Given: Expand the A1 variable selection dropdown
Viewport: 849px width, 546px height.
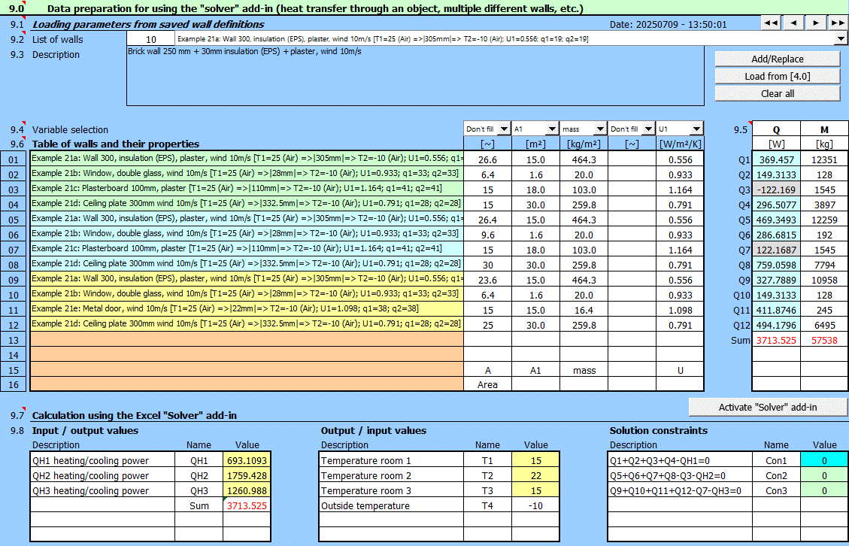Looking at the screenshot, I should [x=551, y=129].
